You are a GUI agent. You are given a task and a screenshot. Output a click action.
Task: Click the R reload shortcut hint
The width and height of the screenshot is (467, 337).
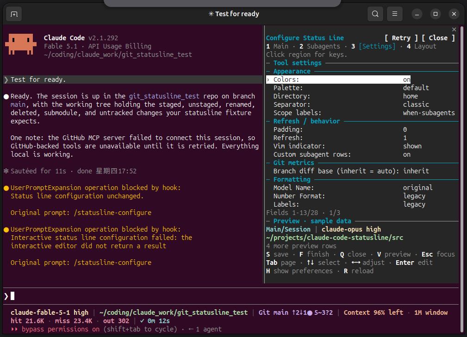pos(359,271)
